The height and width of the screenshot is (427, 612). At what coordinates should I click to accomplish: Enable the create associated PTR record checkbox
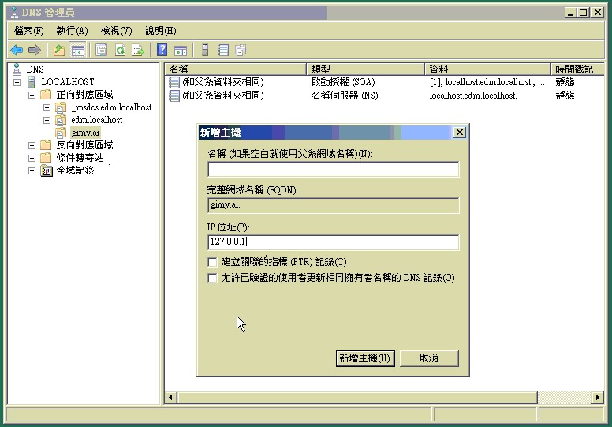(x=212, y=262)
